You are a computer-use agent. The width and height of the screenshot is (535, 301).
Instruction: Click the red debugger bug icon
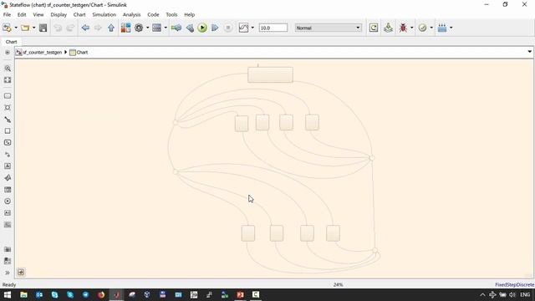click(403, 28)
